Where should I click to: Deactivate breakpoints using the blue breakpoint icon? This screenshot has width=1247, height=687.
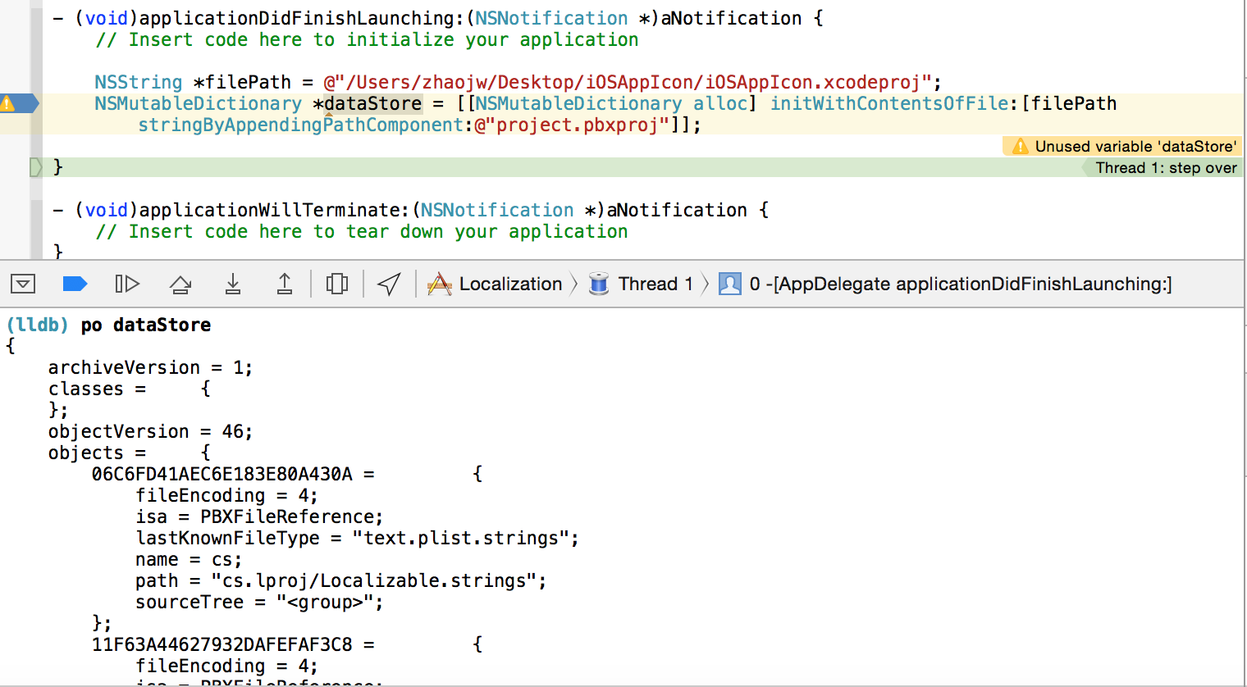coord(75,284)
